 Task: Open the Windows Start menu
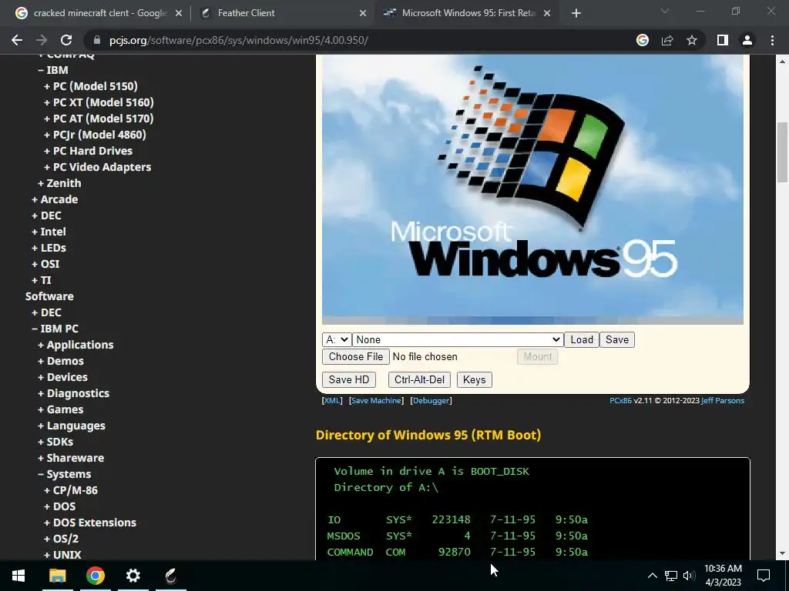point(18,576)
